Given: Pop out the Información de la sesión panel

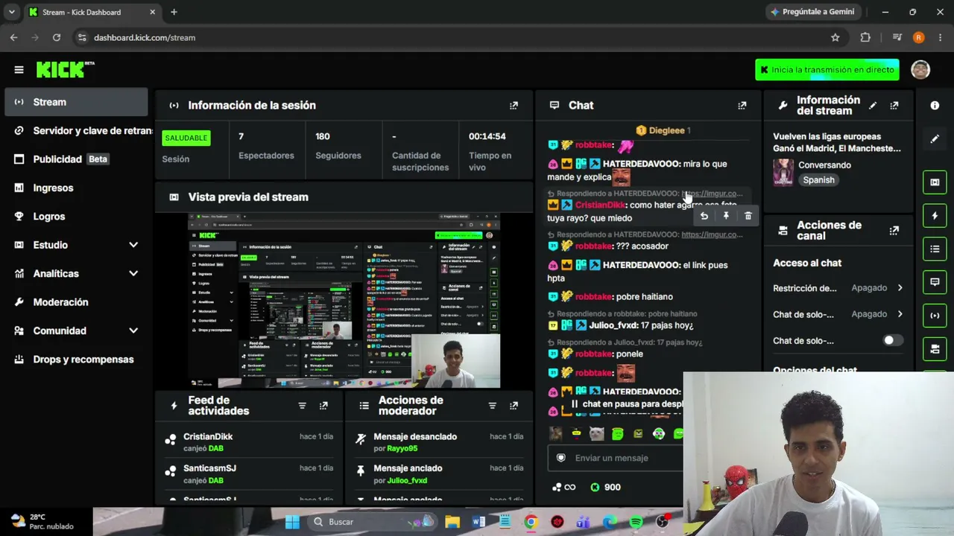Looking at the screenshot, I should (x=514, y=106).
